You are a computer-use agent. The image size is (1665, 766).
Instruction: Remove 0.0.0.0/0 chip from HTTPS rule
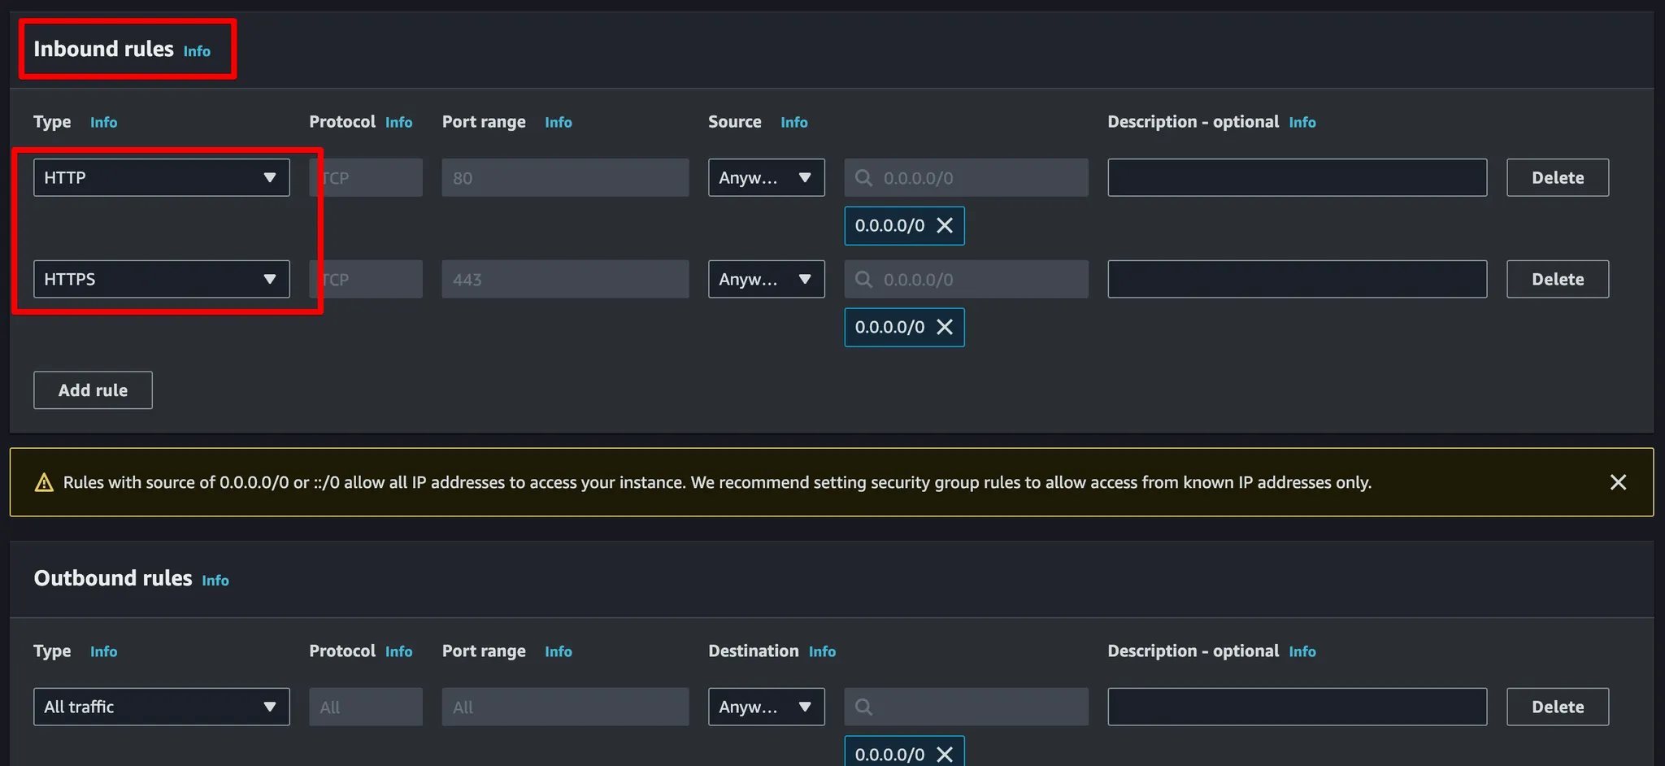(945, 328)
